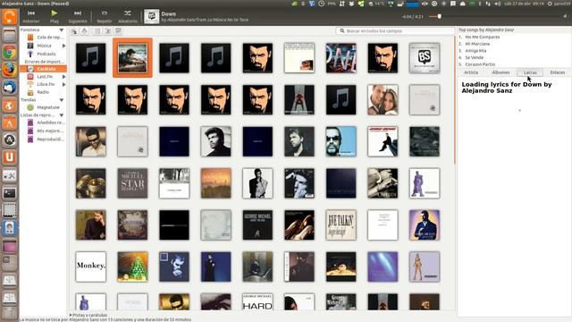Select the couple portrait album cover
Image resolution: width=572 pixels, height=322 pixels.
point(383,99)
